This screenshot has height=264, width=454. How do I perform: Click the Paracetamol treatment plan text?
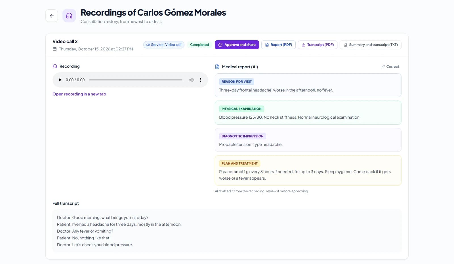tap(305, 175)
